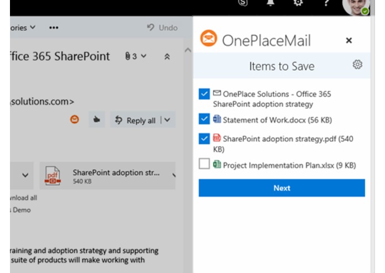This screenshot has height=273, width=385.
Task: Click the Next button
Action: (281, 188)
